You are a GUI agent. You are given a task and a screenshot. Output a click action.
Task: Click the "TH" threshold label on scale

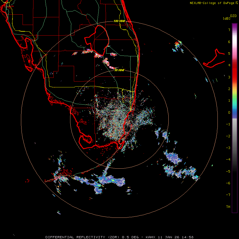(228, 207)
